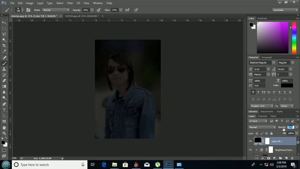Toggle lock all for the layer
Viewport: 300px width, 169px height.
(271, 133)
